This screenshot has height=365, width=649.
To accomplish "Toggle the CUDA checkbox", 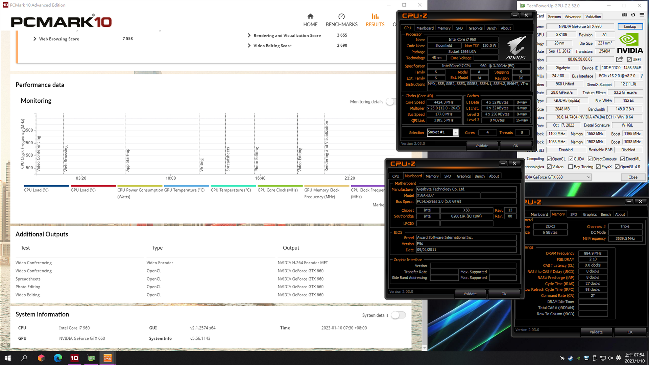I will point(571,159).
